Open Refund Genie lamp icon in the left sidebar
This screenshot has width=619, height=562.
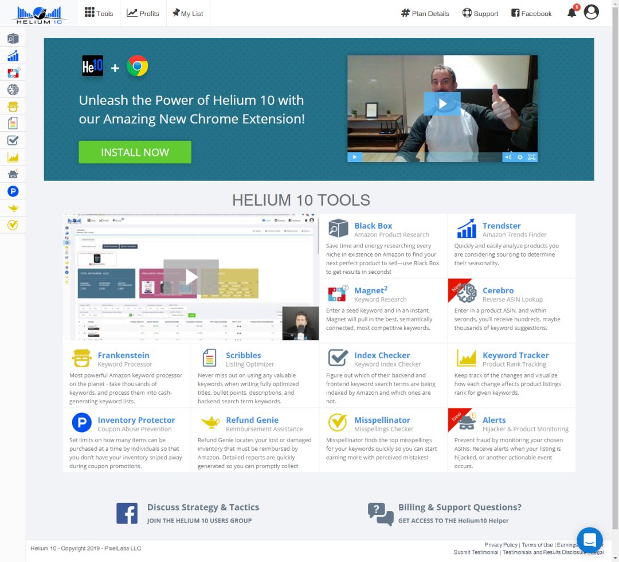pyautogui.click(x=13, y=208)
